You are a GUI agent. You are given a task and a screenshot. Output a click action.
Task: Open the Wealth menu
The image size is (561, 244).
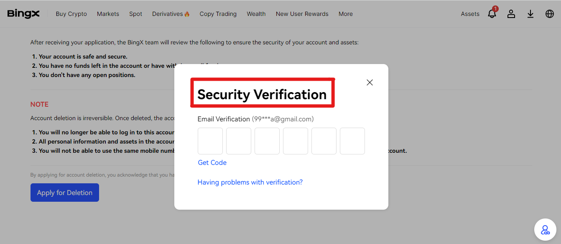pos(256,14)
